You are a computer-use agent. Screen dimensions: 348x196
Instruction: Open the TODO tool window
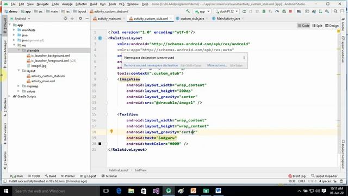(x=34, y=176)
